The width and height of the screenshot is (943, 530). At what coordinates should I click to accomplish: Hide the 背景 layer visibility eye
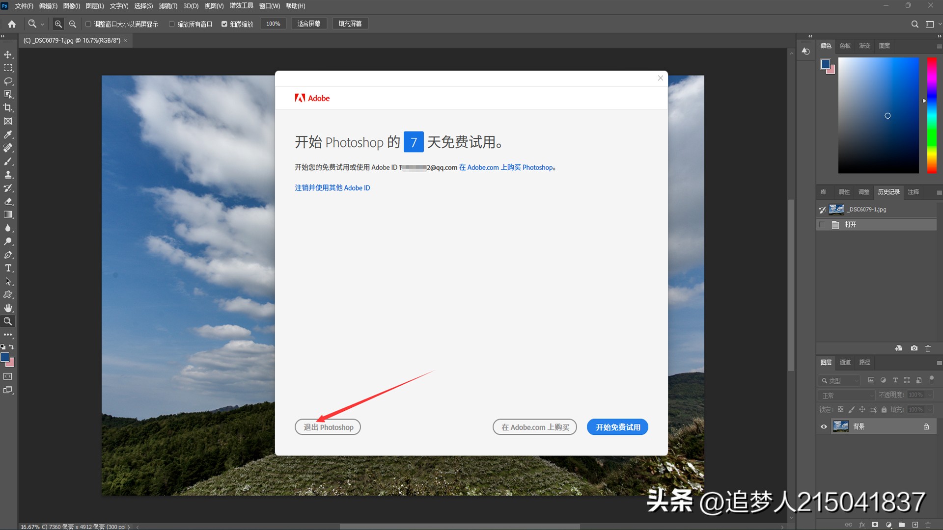(x=824, y=426)
